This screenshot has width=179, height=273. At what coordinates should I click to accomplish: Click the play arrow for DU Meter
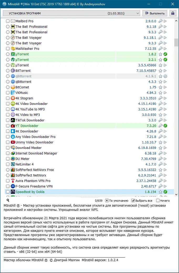(x=165, y=159)
